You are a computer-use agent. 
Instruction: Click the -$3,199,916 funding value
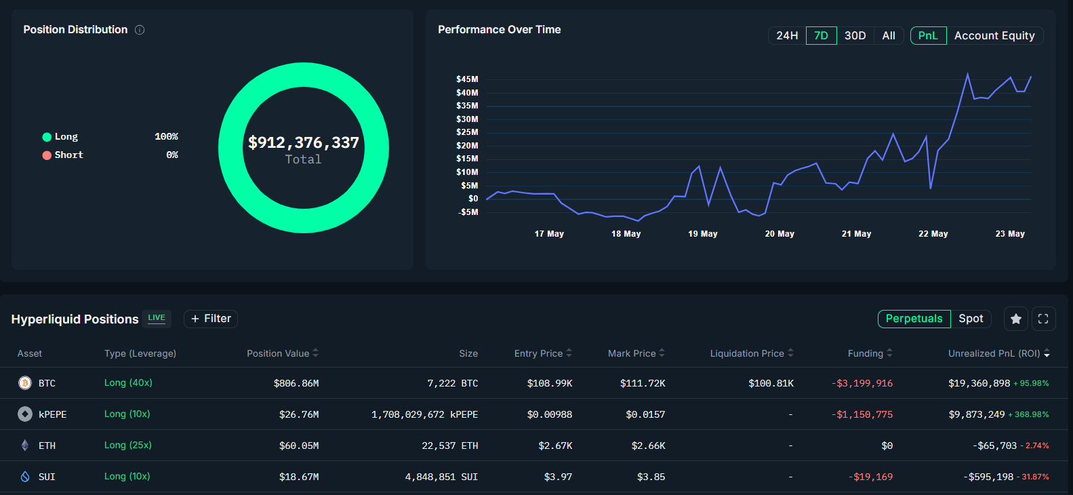click(862, 383)
